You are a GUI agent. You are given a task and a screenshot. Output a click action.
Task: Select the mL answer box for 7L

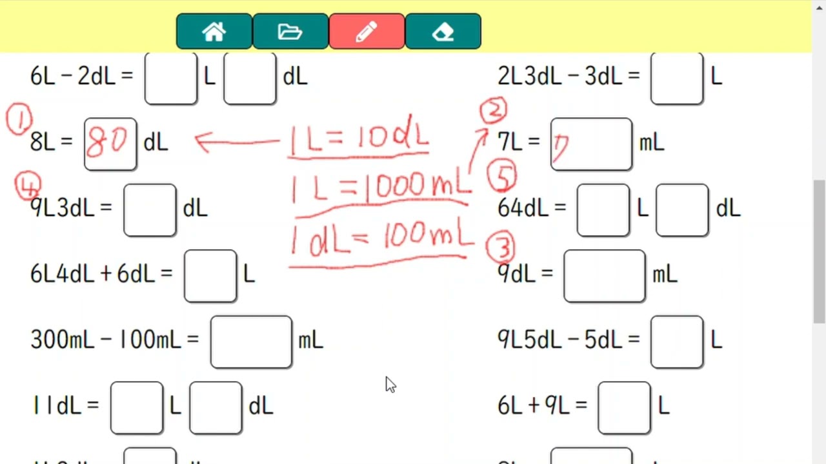pos(591,144)
